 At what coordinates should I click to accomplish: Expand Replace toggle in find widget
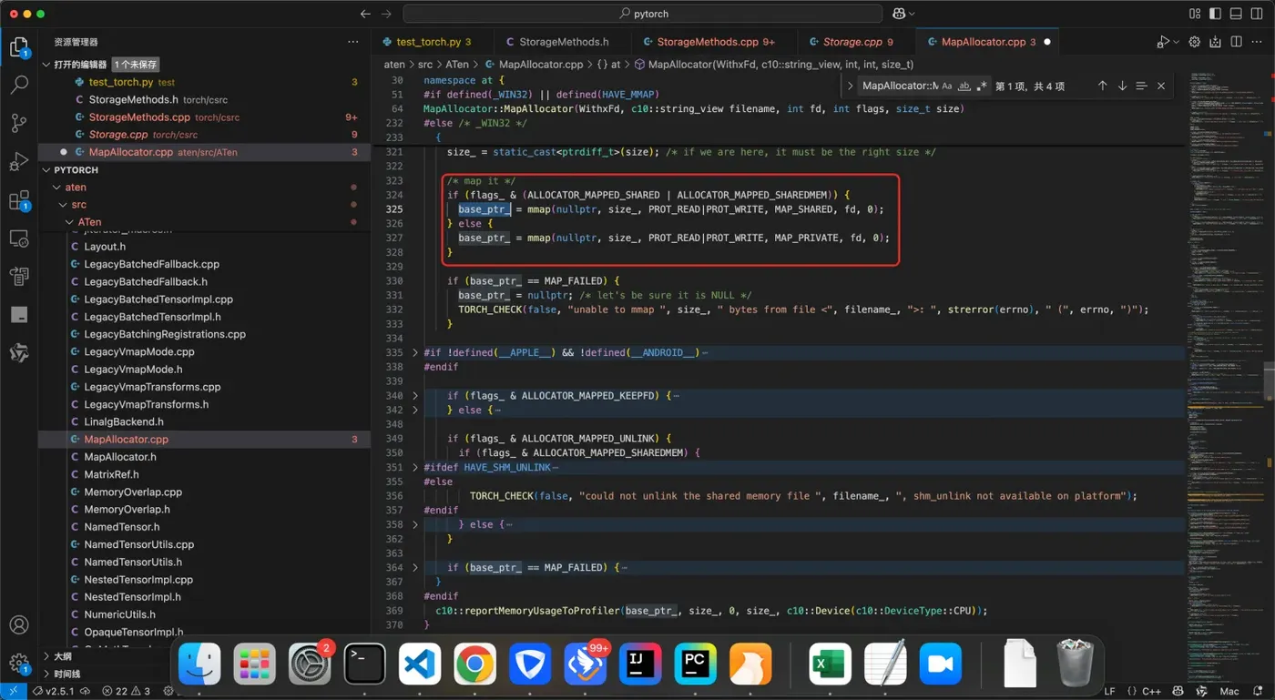(x=851, y=86)
